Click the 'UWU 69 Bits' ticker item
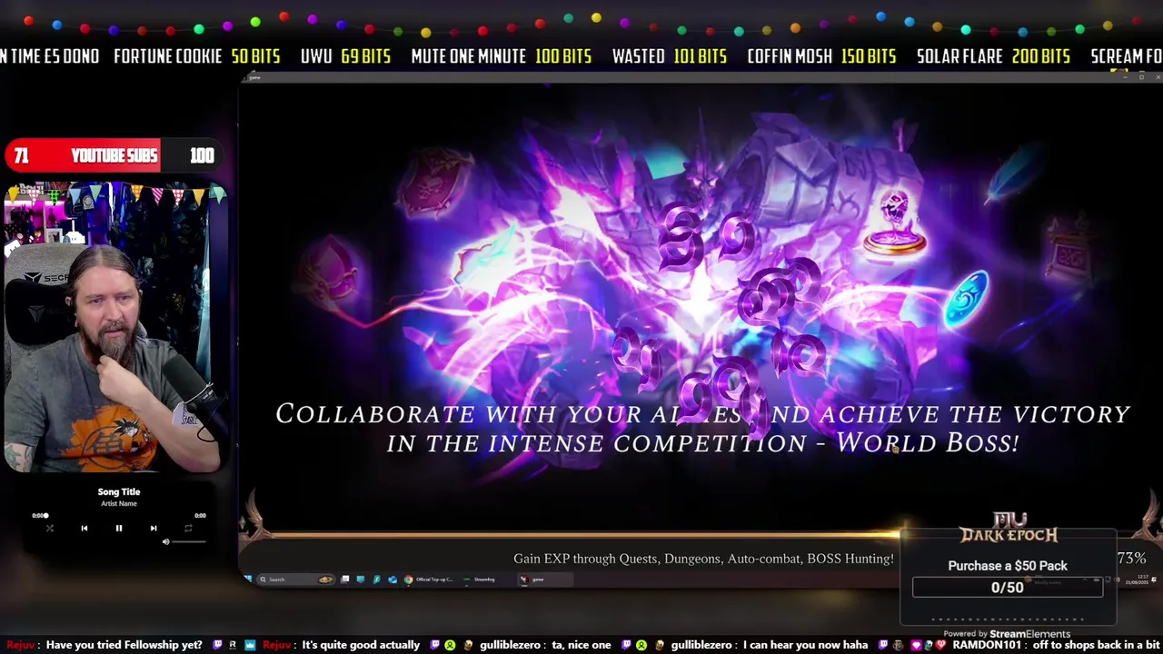The height and width of the screenshot is (654, 1163). pos(345,56)
